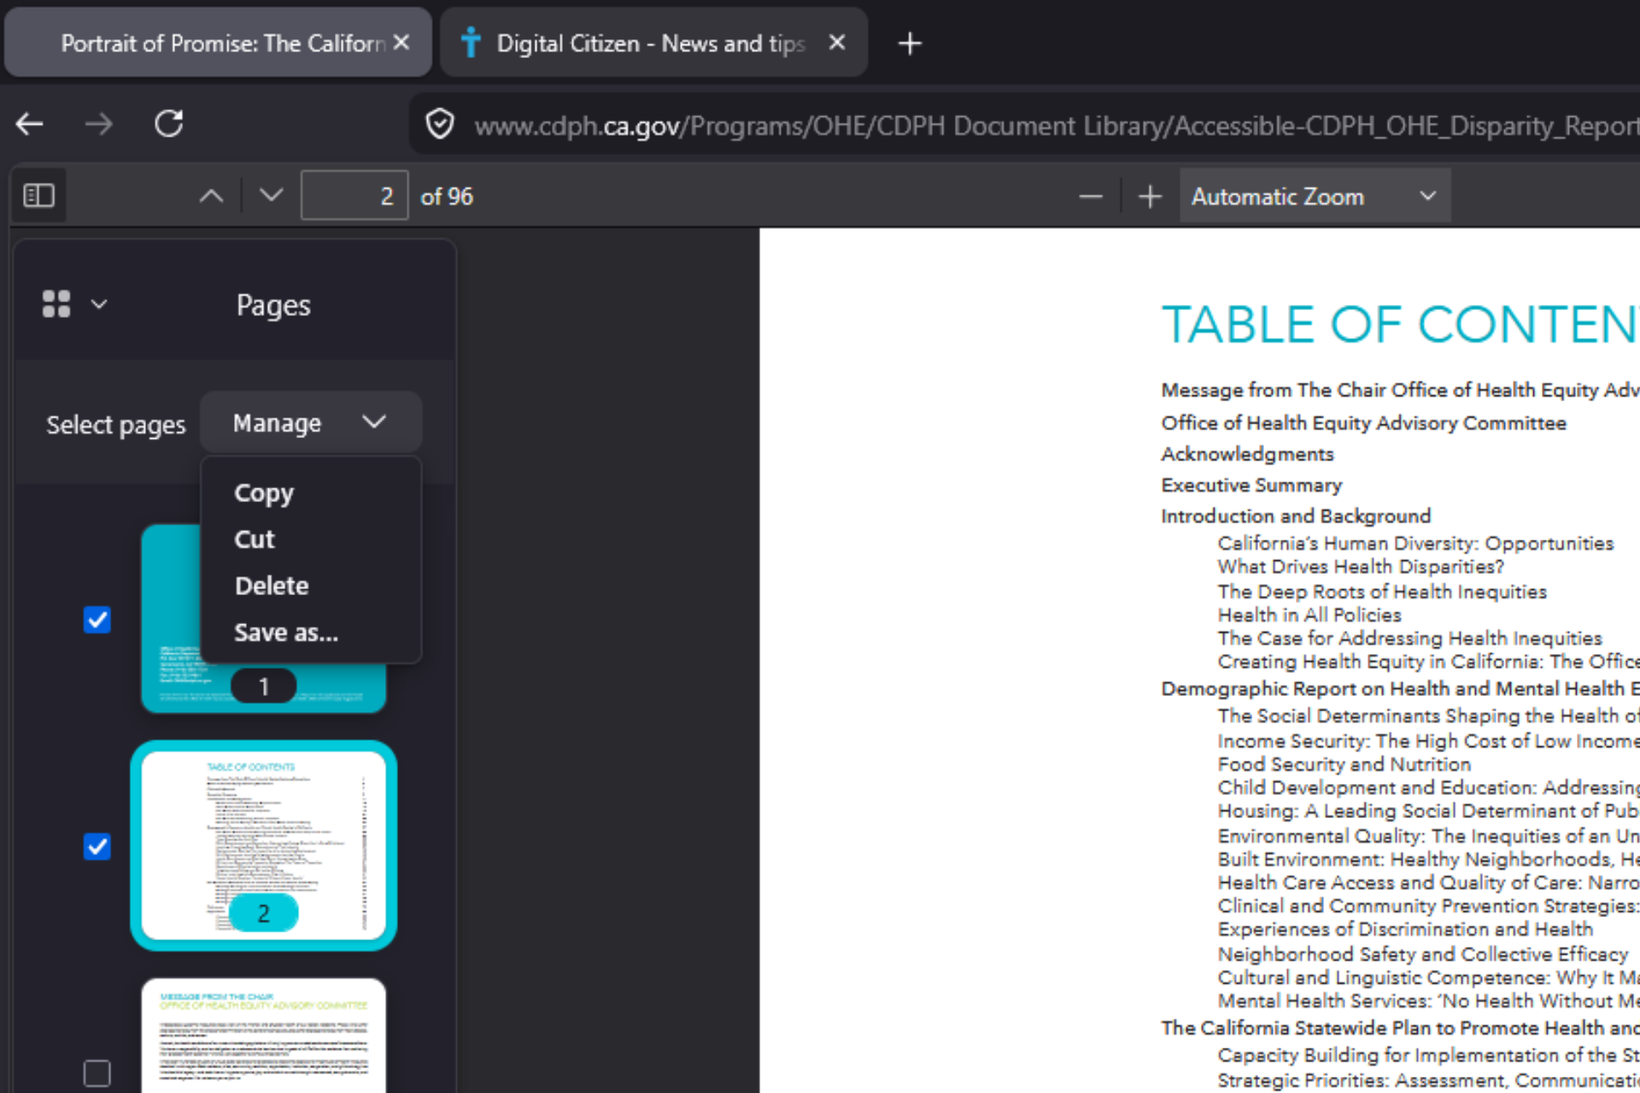Open What Drives Health Disparities? link
1640x1093 pixels.
tap(1361, 567)
